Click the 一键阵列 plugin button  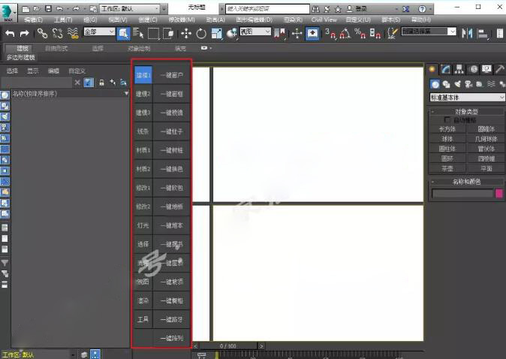[x=171, y=338]
